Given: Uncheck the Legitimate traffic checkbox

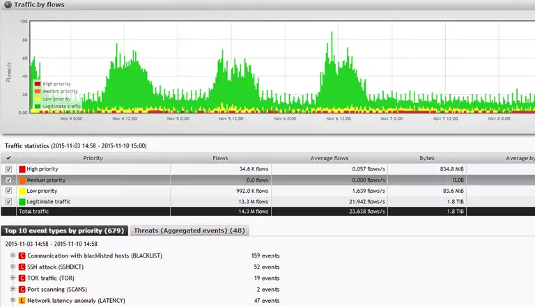Looking at the screenshot, I should pos(8,202).
